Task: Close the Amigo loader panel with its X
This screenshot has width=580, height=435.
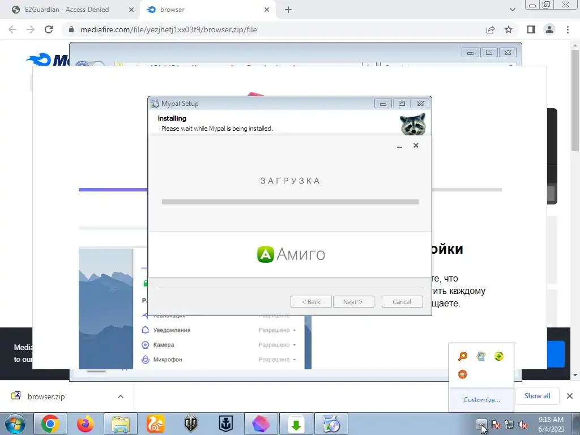Action: (x=416, y=146)
